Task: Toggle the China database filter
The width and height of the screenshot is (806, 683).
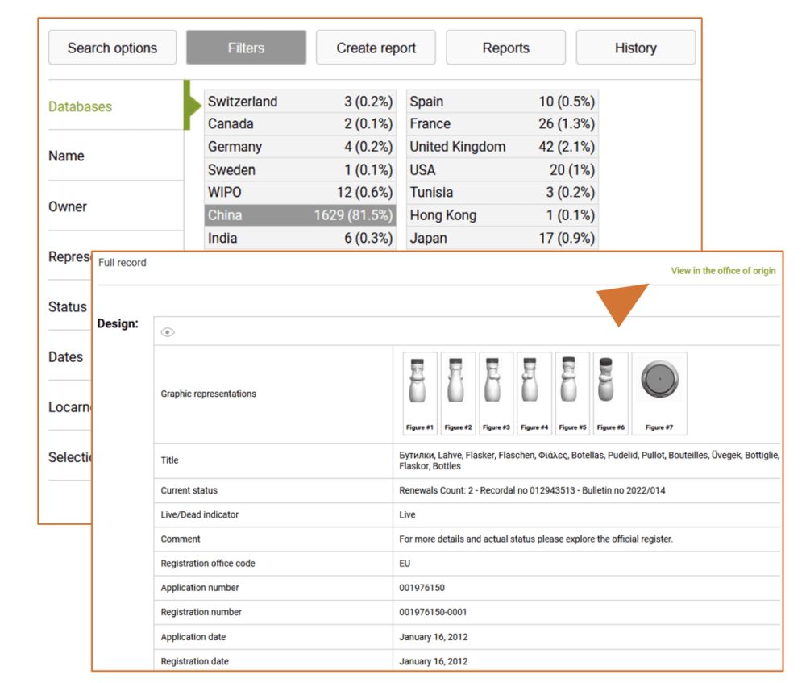Action: (300, 215)
